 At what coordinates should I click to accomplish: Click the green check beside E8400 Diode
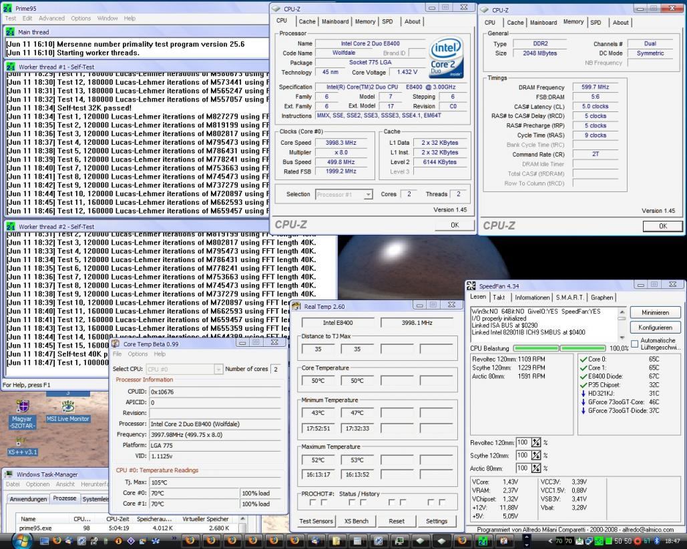tap(583, 376)
